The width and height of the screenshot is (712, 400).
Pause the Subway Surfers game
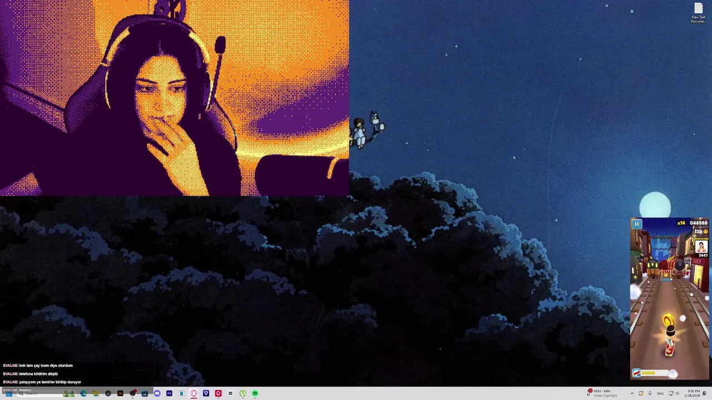(637, 224)
